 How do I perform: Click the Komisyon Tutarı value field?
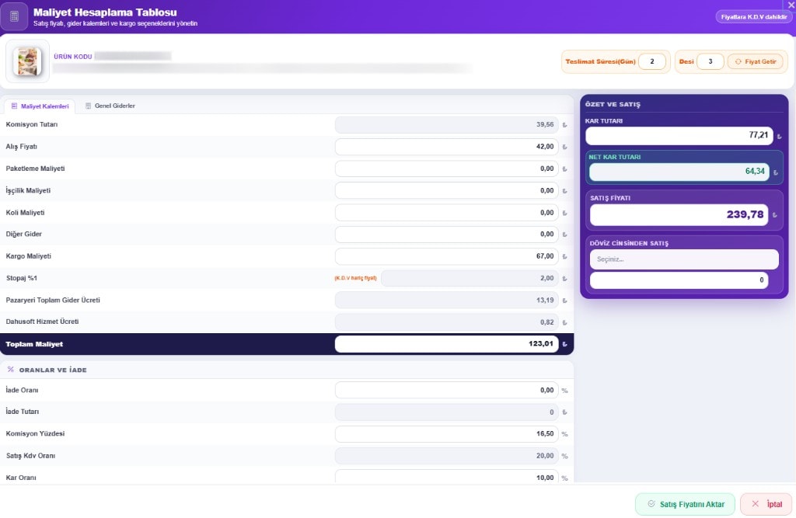(447, 124)
